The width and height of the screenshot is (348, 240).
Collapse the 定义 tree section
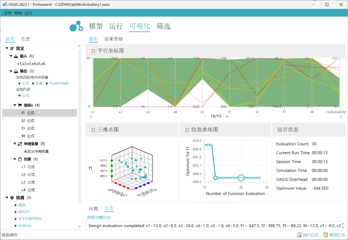coord(7,48)
